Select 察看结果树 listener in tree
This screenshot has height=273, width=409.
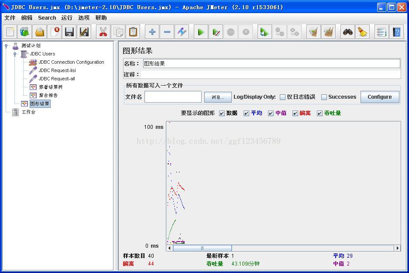[51, 87]
